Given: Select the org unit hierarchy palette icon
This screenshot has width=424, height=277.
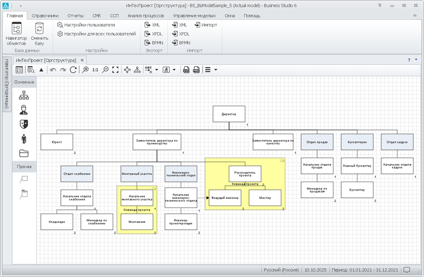Looking at the screenshot, I should (24, 95).
